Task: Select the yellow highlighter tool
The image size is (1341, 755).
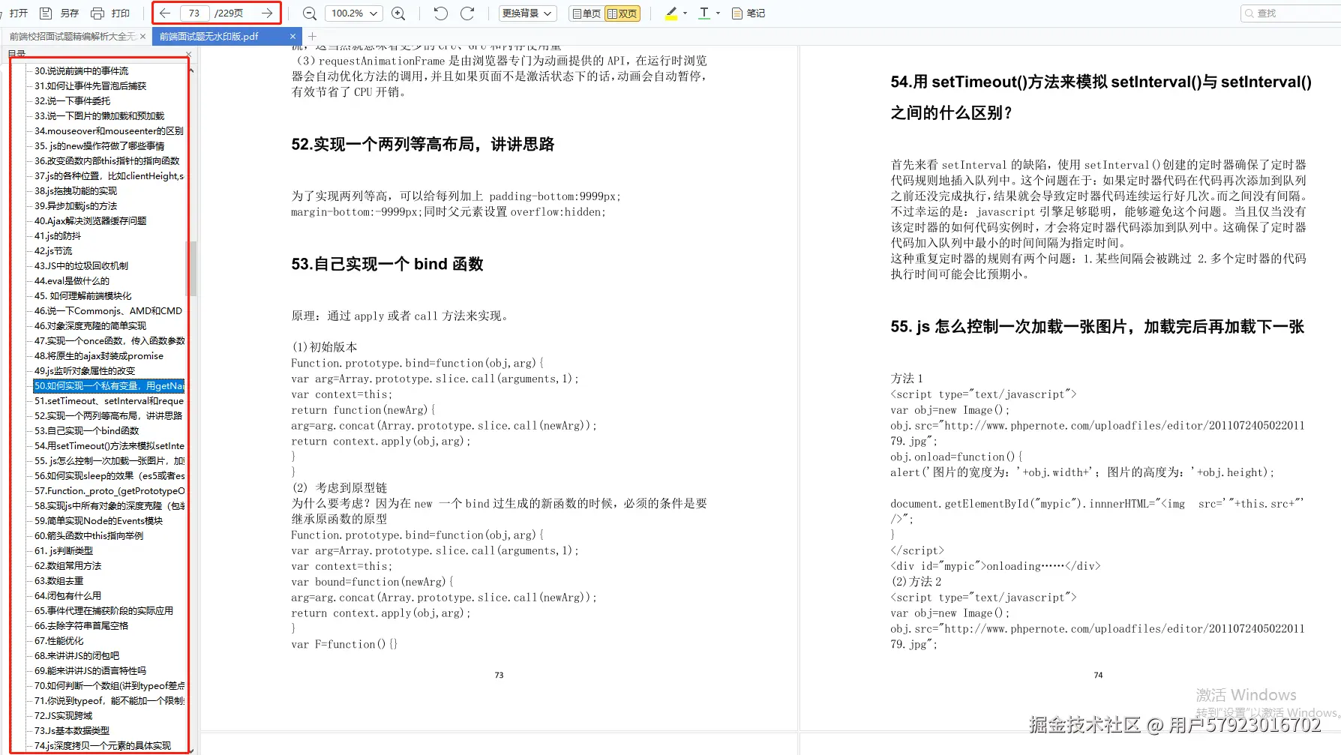Action: coord(671,13)
